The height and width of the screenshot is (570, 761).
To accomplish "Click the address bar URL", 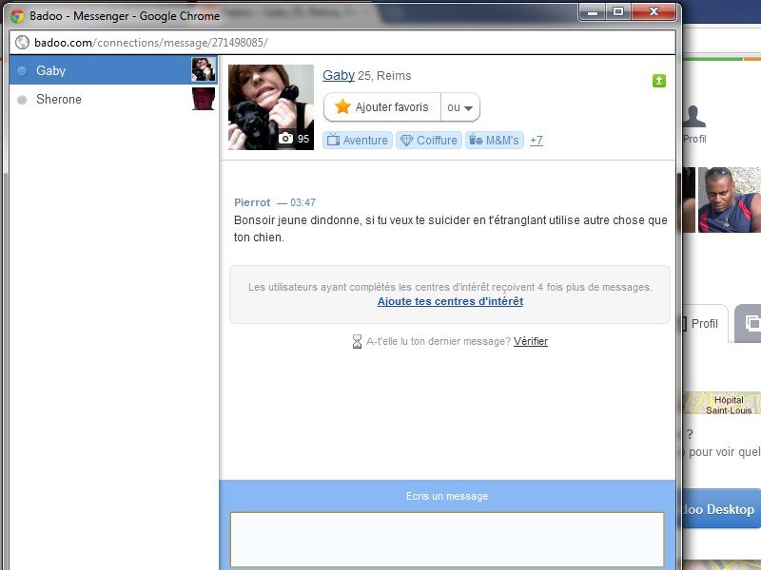I will click(151, 43).
